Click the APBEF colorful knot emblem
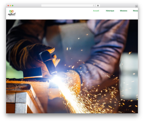The height and width of the screenshot is (122, 144). coord(12,11)
